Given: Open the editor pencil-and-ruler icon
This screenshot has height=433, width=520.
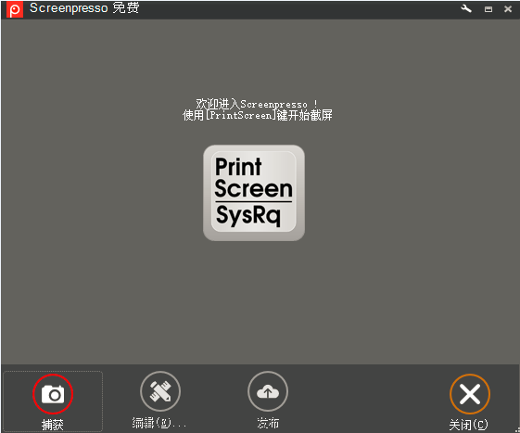Looking at the screenshot, I should [x=160, y=391].
